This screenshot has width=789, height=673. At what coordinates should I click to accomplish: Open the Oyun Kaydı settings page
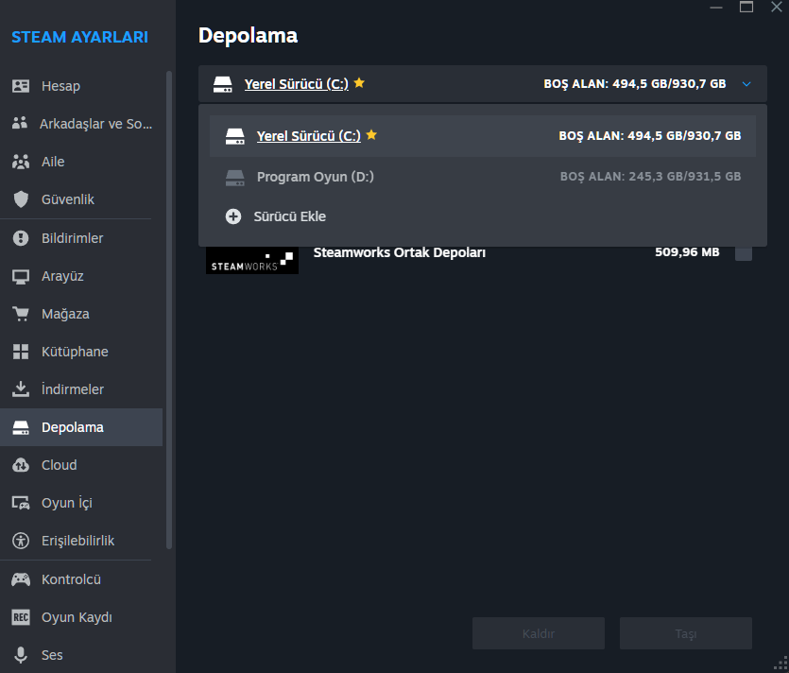pos(81,617)
